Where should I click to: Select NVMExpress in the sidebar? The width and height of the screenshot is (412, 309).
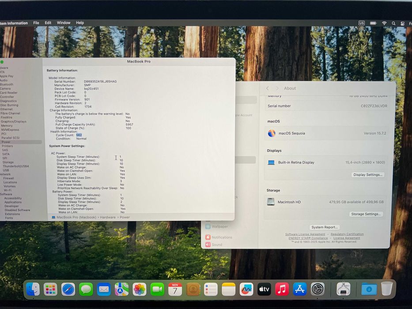coord(10,130)
